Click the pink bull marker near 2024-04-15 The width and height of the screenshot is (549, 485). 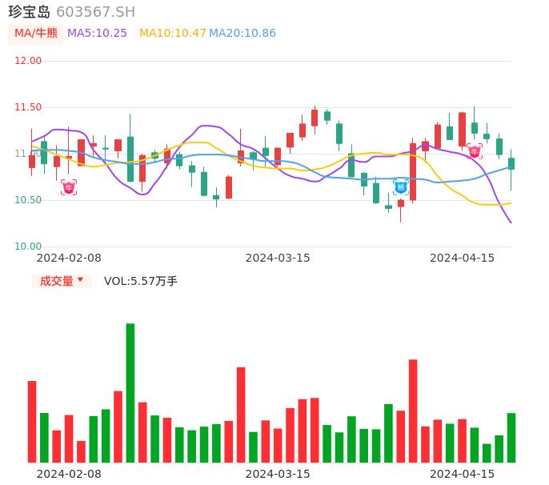[x=475, y=151]
